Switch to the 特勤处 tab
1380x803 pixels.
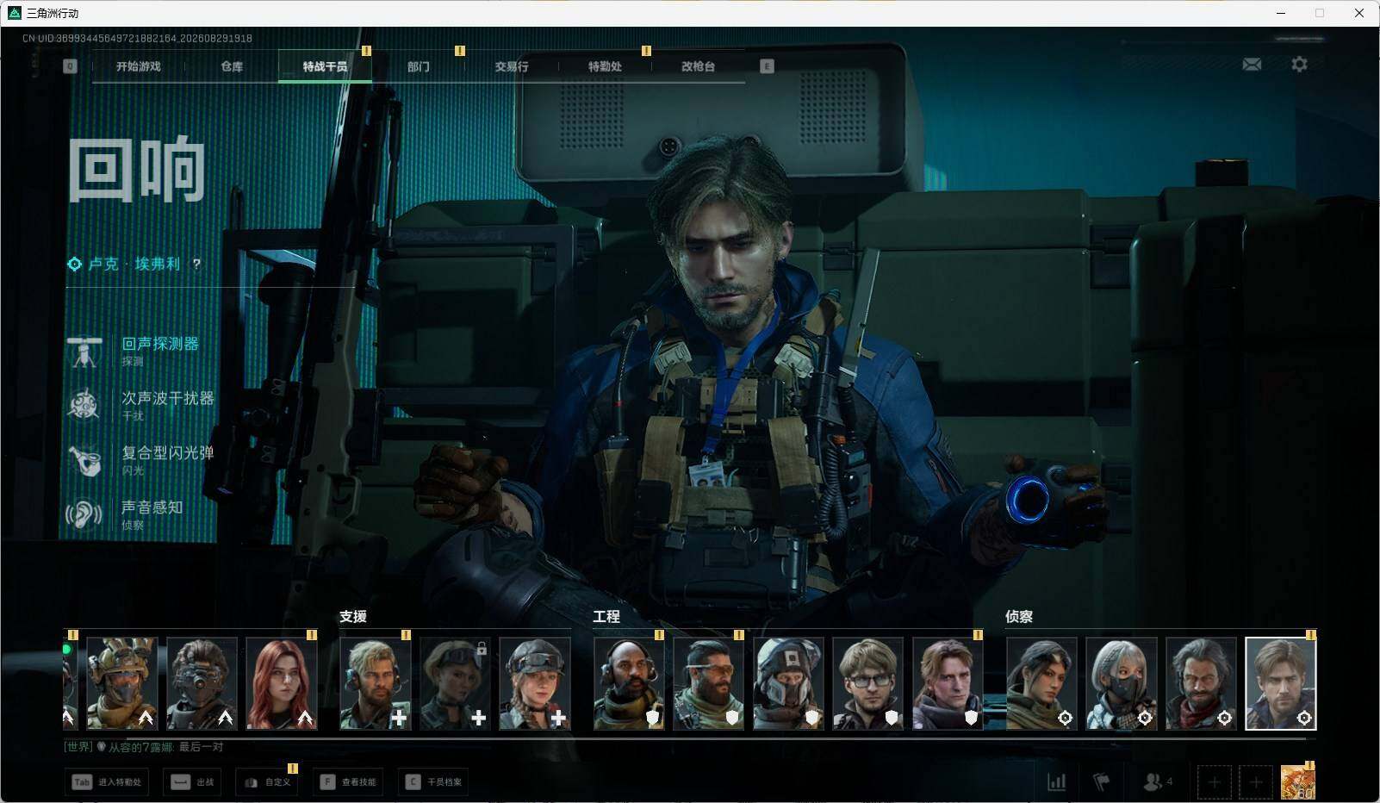pyautogui.click(x=605, y=66)
